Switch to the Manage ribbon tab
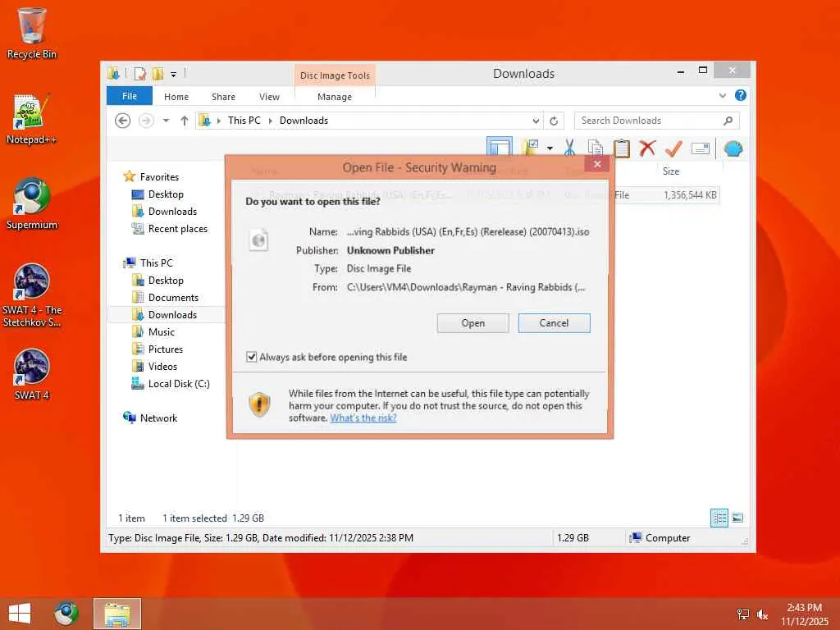 [x=335, y=97]
